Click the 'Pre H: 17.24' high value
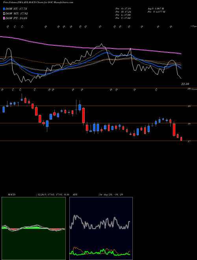197x260 pixels. (123, 12)
